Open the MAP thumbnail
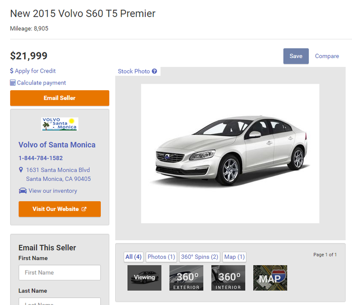 270,278
